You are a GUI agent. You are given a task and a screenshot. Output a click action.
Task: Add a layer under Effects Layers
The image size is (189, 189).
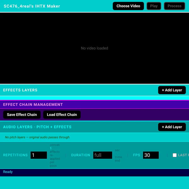tap(172, 90)
